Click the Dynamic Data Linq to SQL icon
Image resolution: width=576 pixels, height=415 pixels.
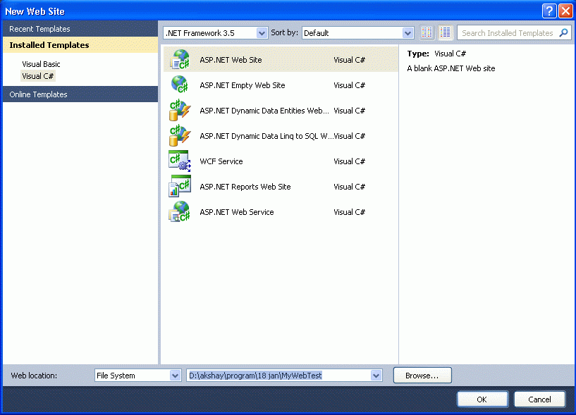click(x=180, y=135)
